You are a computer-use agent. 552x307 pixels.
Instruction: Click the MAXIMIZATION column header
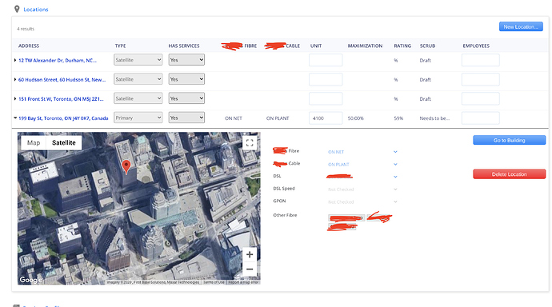(365, 46)
